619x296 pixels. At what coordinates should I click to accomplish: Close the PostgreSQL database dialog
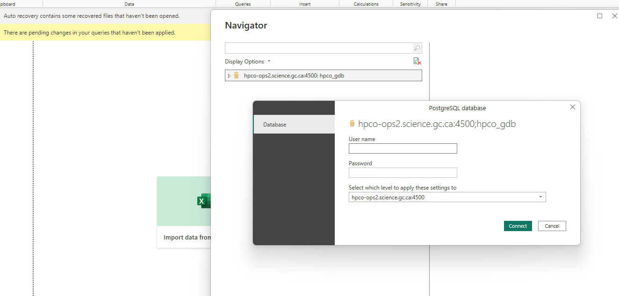coord(573,107)
